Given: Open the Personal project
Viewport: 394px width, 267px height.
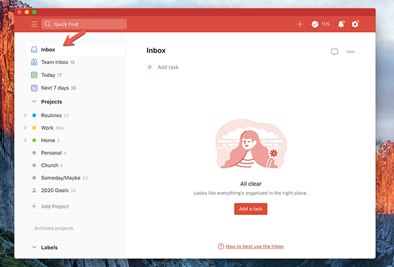Looking at the screenshot, I should (52, 153).
